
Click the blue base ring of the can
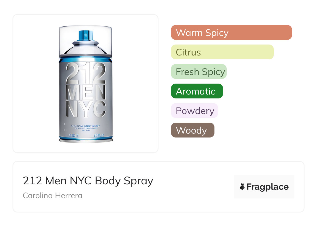coord(86,138)
